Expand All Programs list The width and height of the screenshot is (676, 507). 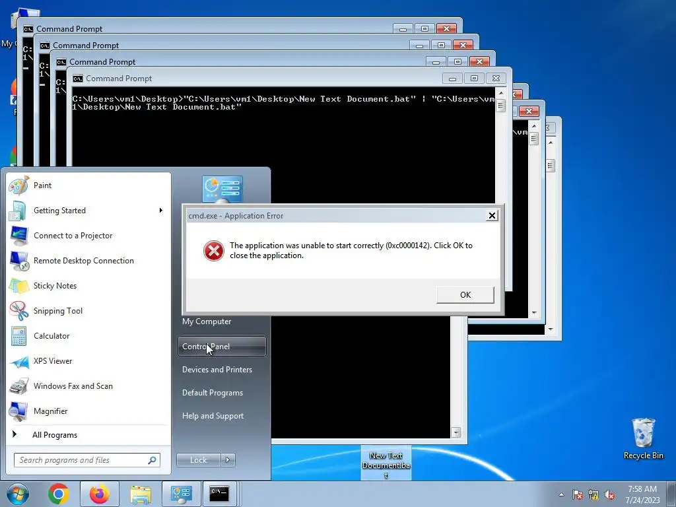point(88,434)
